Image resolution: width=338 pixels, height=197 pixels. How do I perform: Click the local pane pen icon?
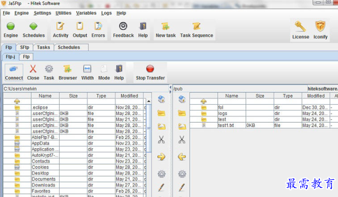[x=161, y=187]
